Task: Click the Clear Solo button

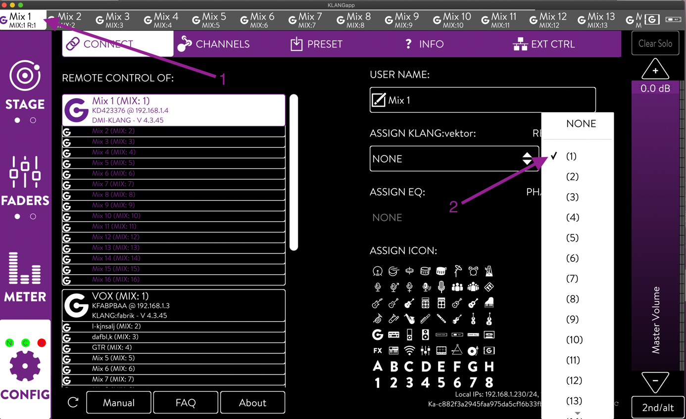Action: click(x=655, y=43)
